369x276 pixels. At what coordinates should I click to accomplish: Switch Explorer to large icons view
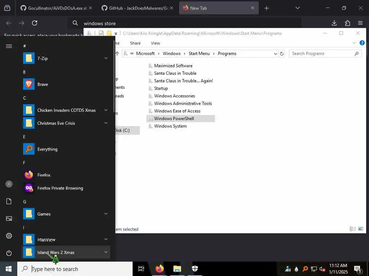(360, 229)
